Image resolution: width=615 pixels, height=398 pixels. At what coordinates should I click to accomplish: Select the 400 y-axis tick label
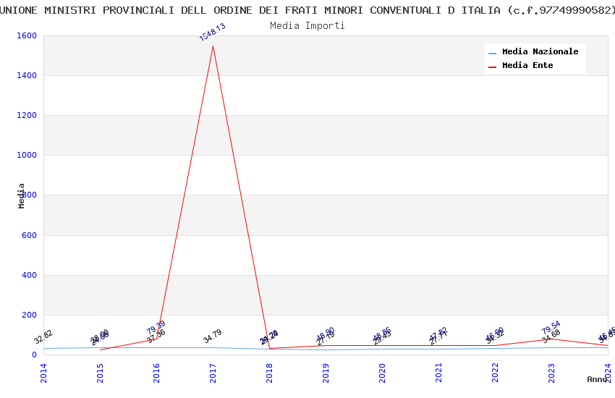click(29, 275)
